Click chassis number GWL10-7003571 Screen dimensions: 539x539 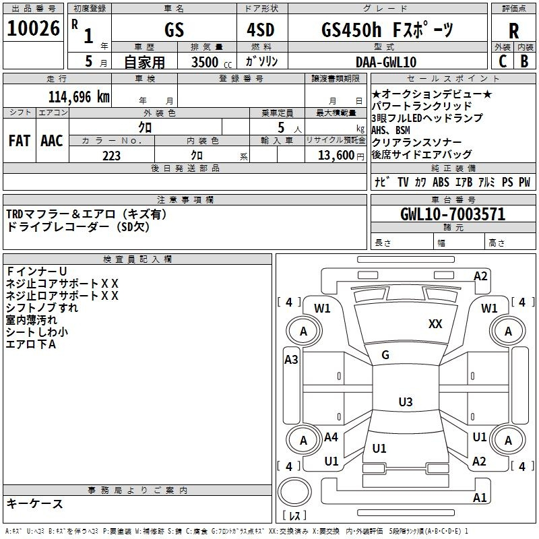click(x=452, y=214)
